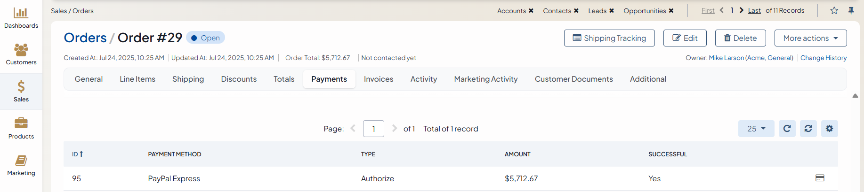The image size is (864, 192).
Task: Click the page number input field
Action: (x=373, y=129)
